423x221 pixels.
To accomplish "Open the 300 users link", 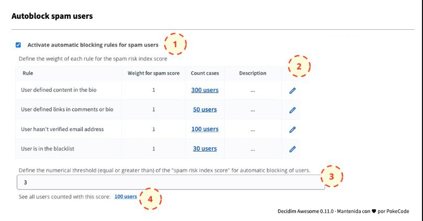I will [x=205, y=90].
